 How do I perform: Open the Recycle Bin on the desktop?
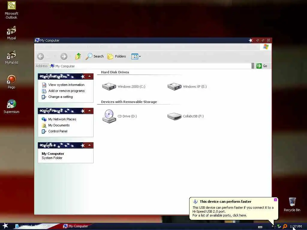[x=292, y=204]
